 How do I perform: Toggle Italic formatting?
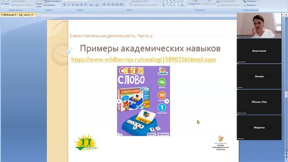click(x=69, y=5)
